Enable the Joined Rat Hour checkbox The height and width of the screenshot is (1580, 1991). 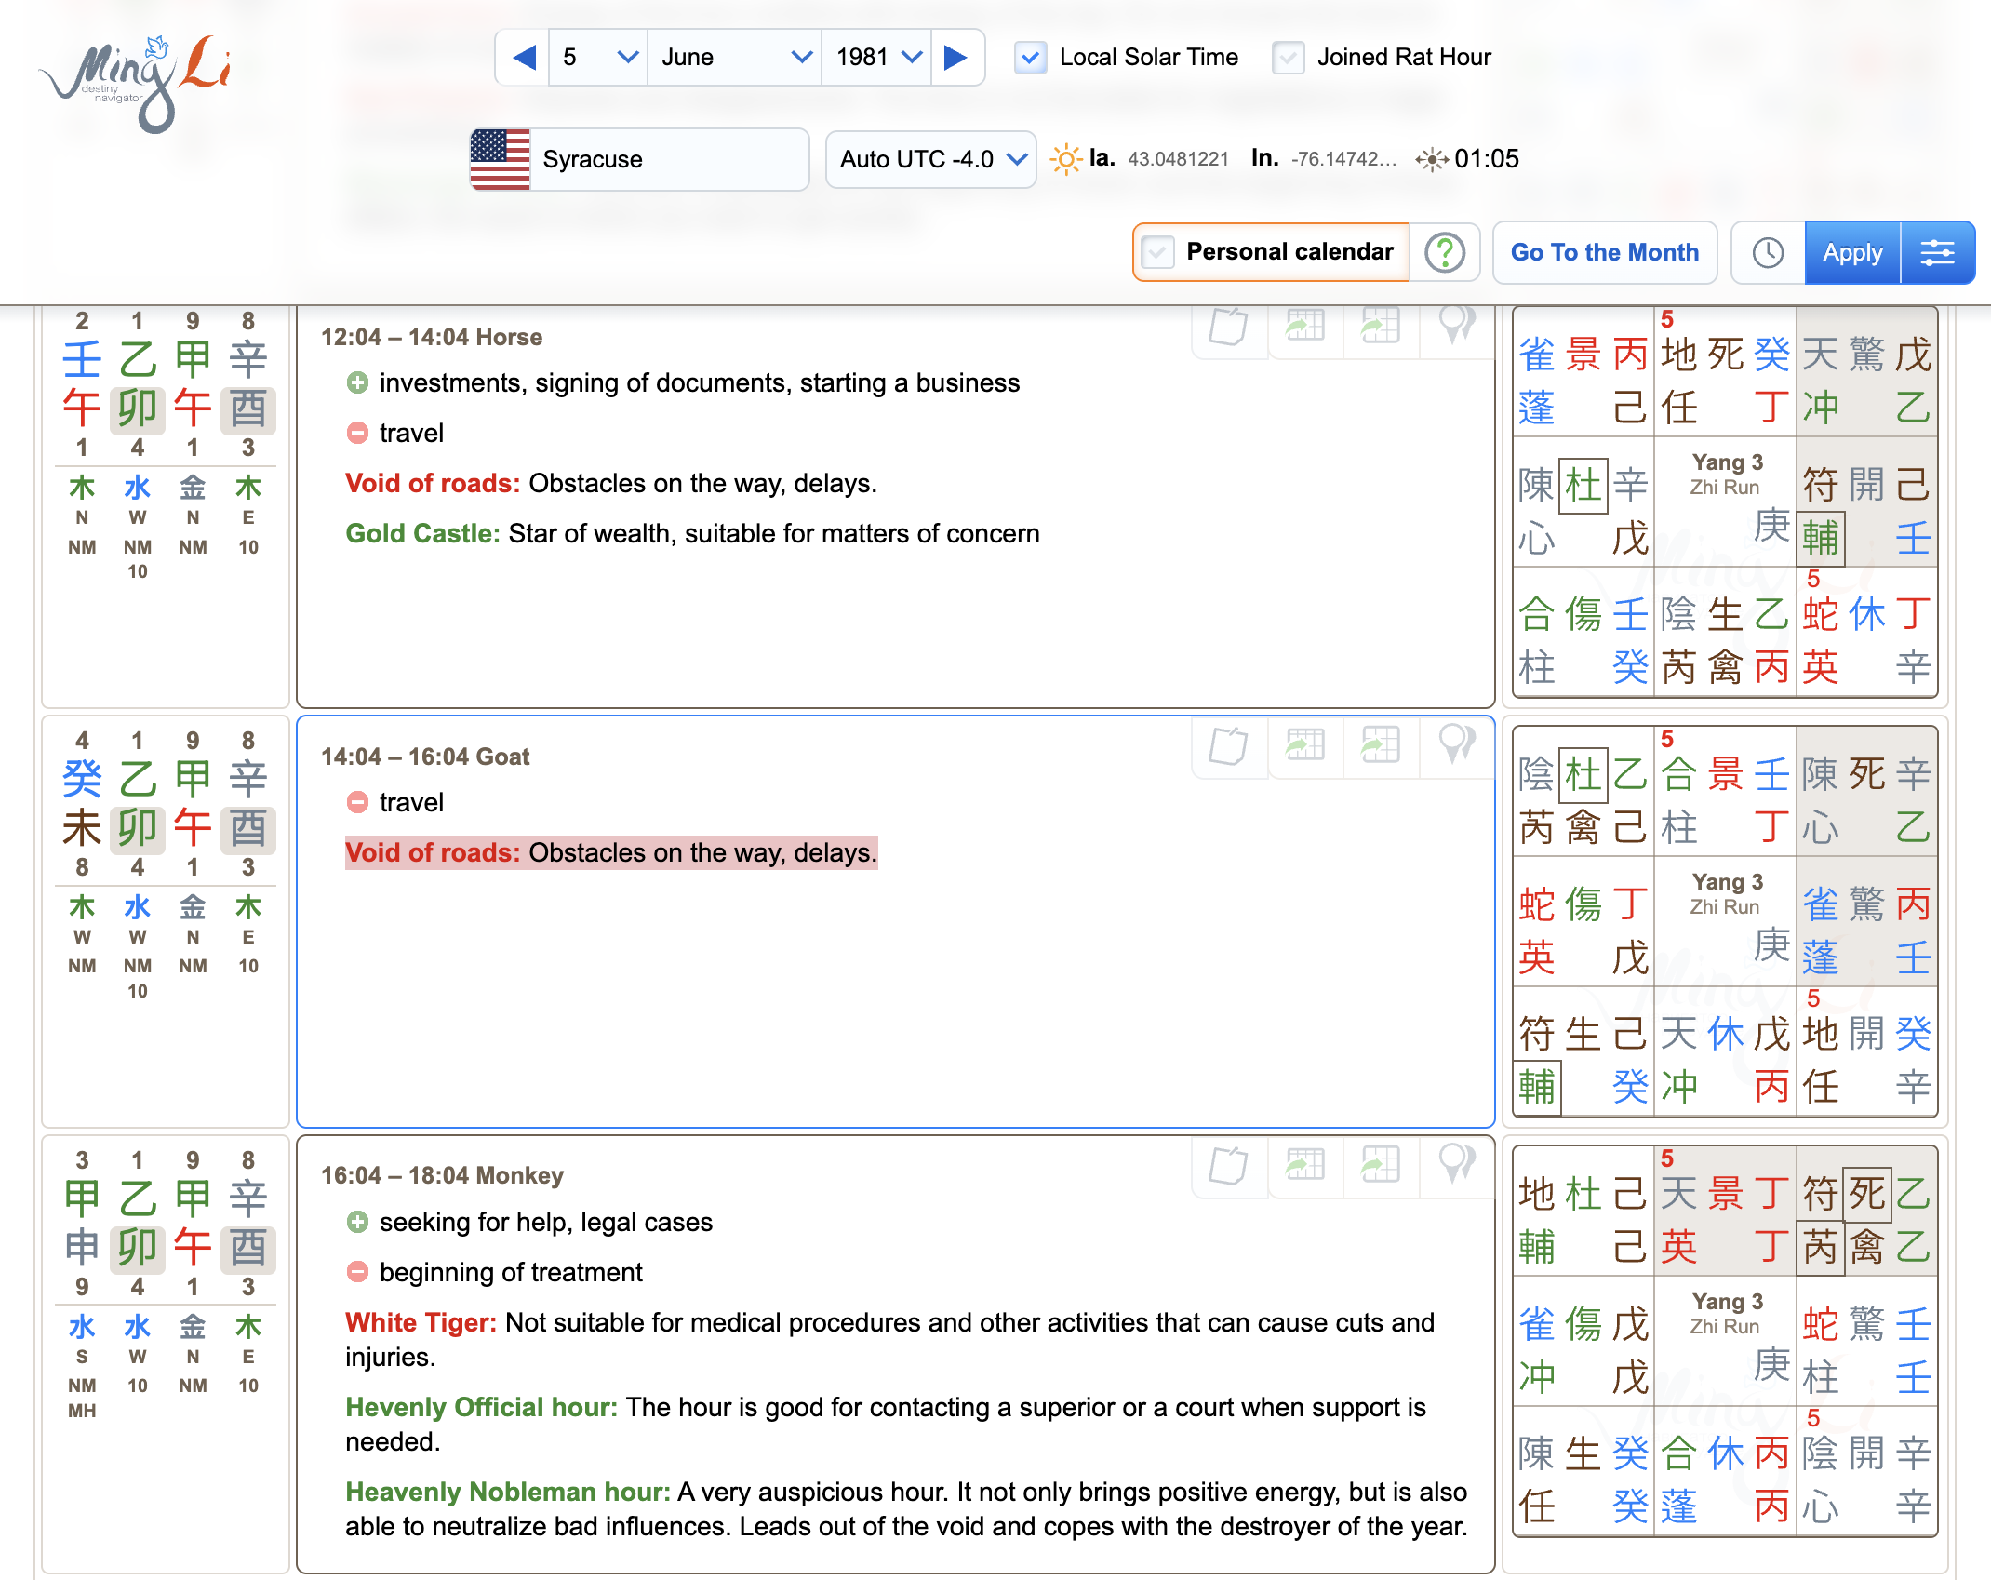(x=1289, y=57)
